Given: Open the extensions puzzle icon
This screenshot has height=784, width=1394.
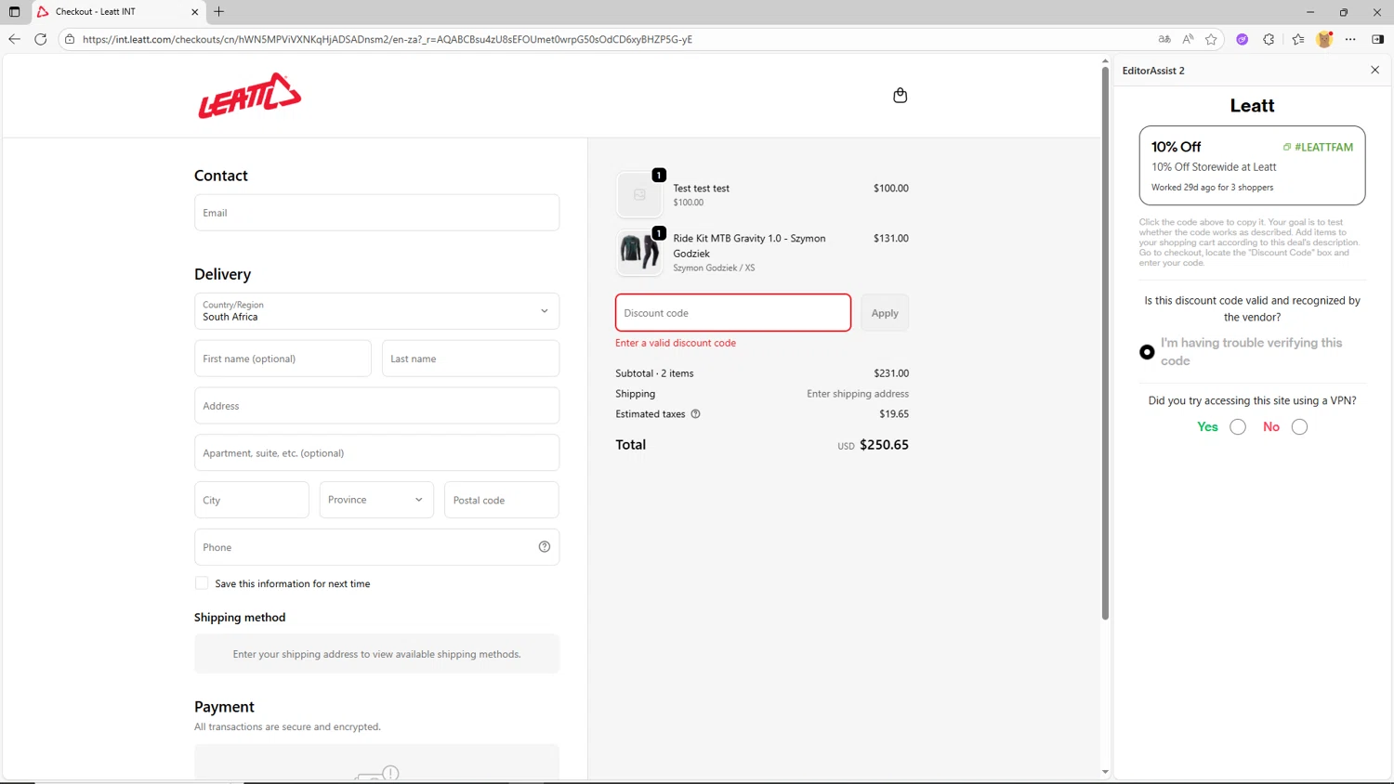Looking at the screenshot, I should coord(1269,39).
